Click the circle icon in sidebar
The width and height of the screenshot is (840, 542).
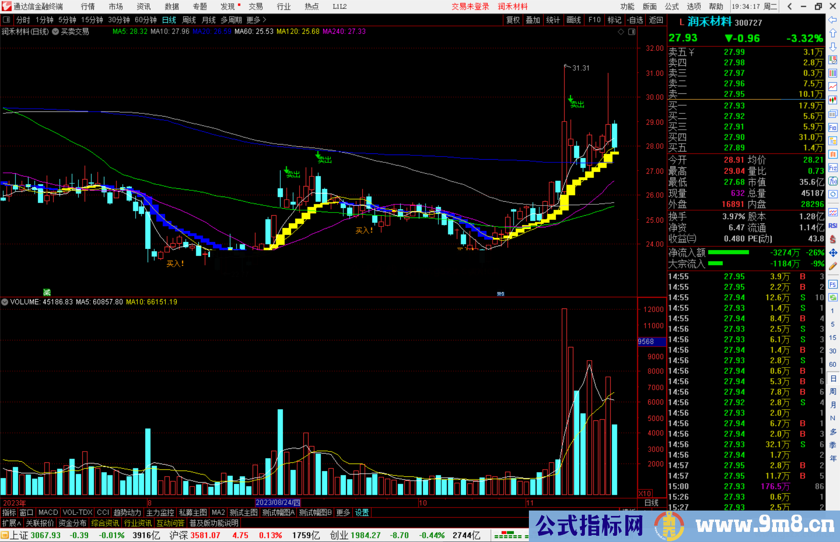click(x=833, y=194)
